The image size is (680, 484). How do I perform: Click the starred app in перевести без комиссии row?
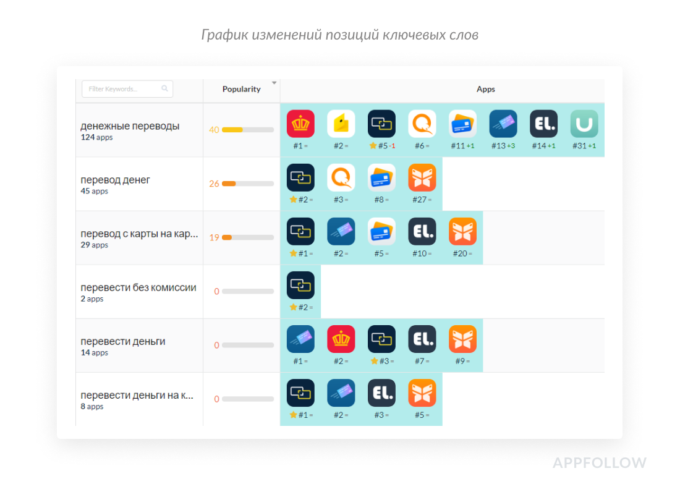point(300,285)
